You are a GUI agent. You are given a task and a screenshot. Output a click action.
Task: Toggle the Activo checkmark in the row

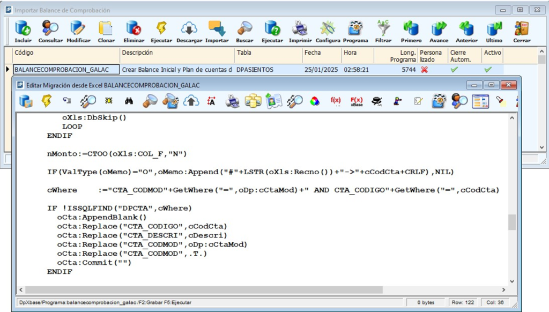click(487, 70)
